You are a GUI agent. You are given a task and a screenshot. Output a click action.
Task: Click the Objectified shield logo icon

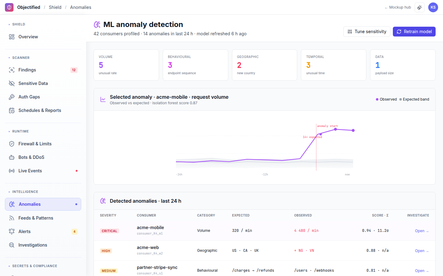[9, 7]
